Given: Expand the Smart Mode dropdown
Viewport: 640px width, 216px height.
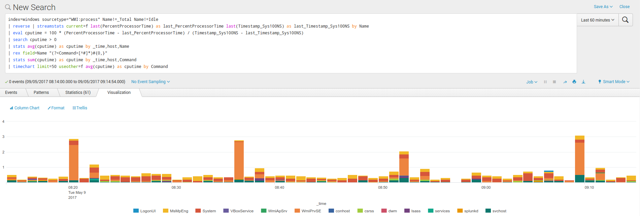Looking at the screenshot, I should coord(614,82).
